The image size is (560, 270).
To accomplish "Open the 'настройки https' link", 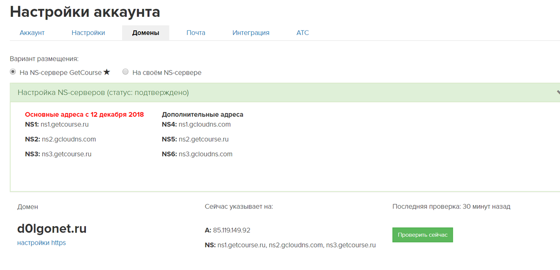I will tap(42, 242).
